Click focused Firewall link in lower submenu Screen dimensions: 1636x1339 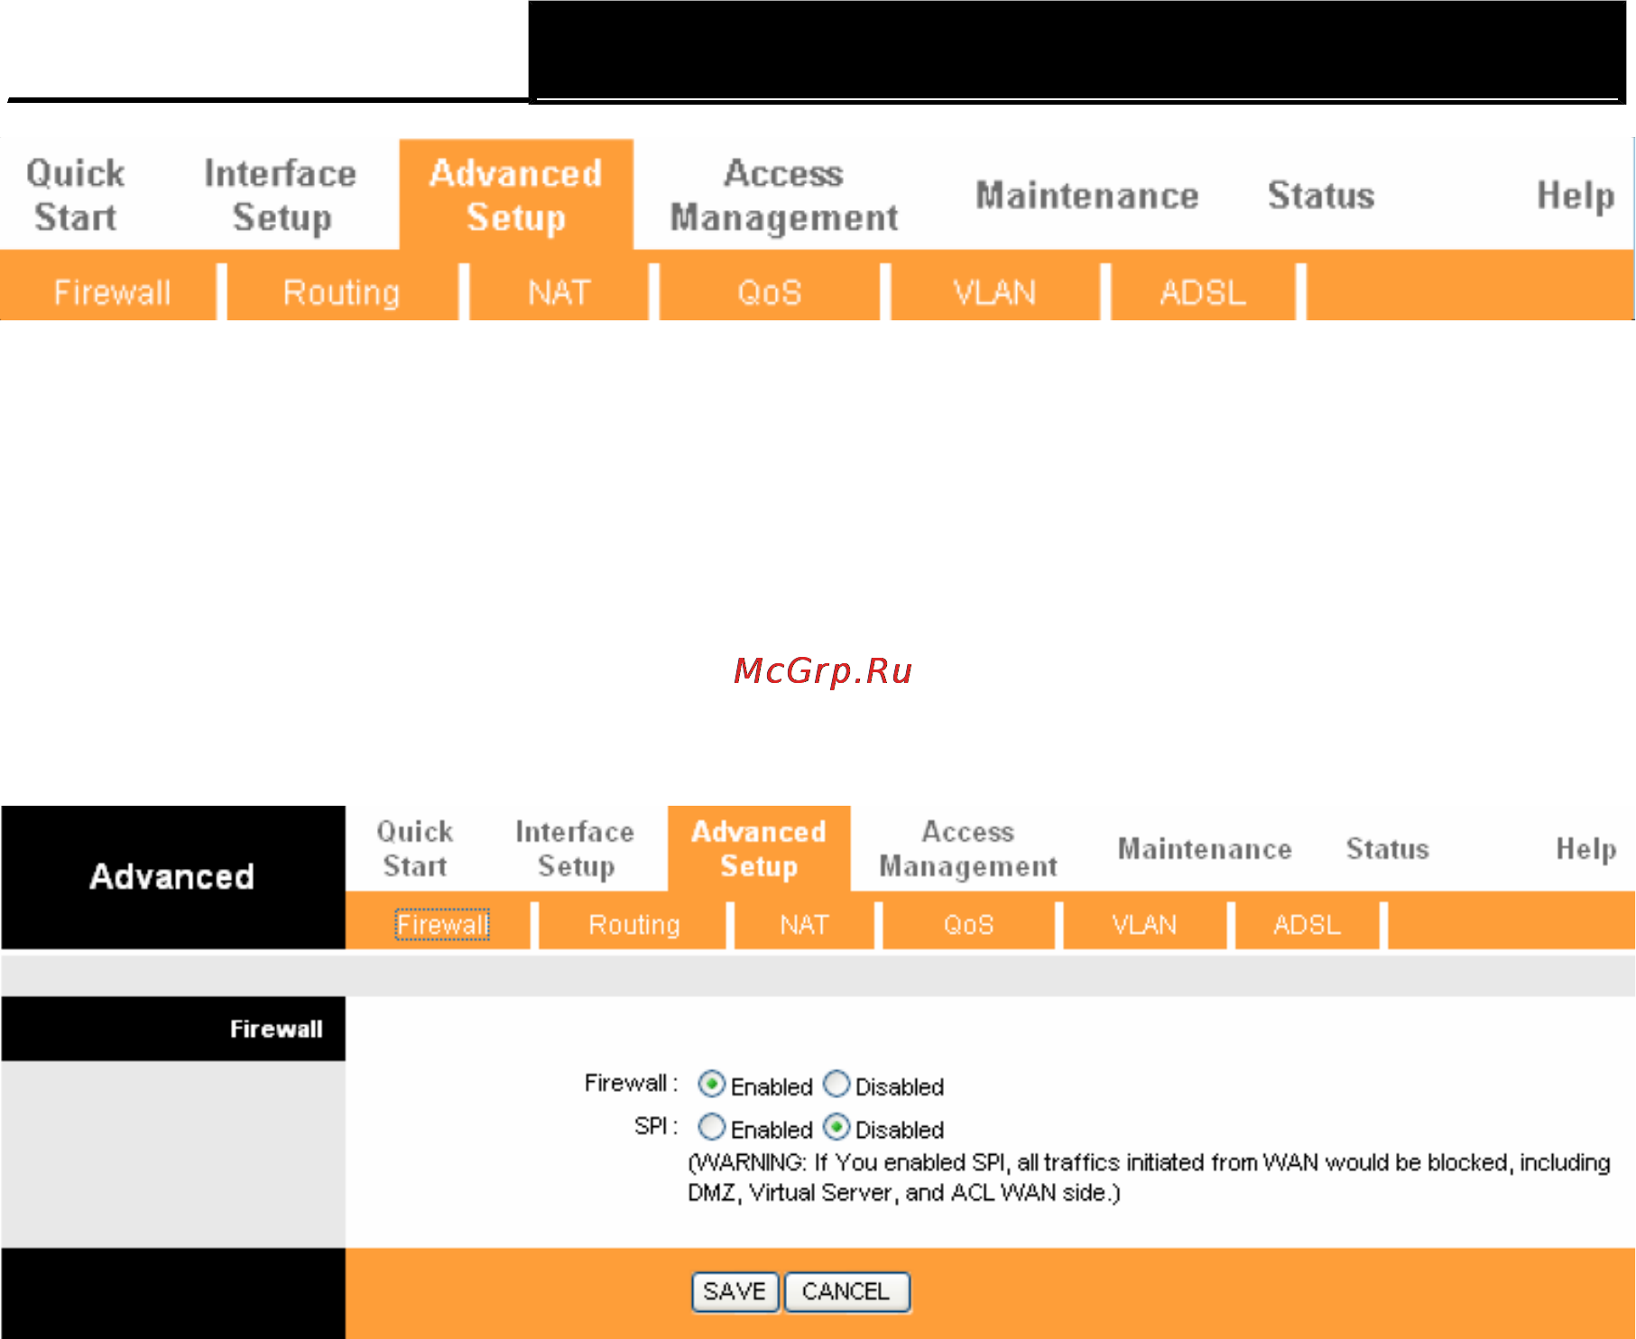(442, 924)
